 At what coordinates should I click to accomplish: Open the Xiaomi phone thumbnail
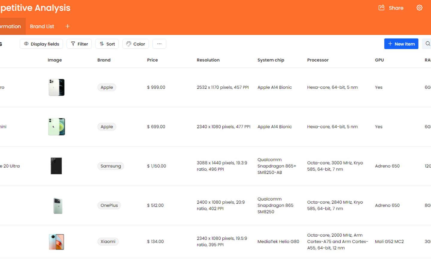coord(57,242)
